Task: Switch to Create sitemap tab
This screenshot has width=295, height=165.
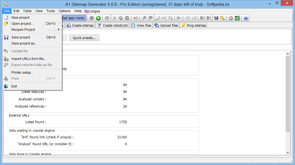Action: (x=80, y=25)
